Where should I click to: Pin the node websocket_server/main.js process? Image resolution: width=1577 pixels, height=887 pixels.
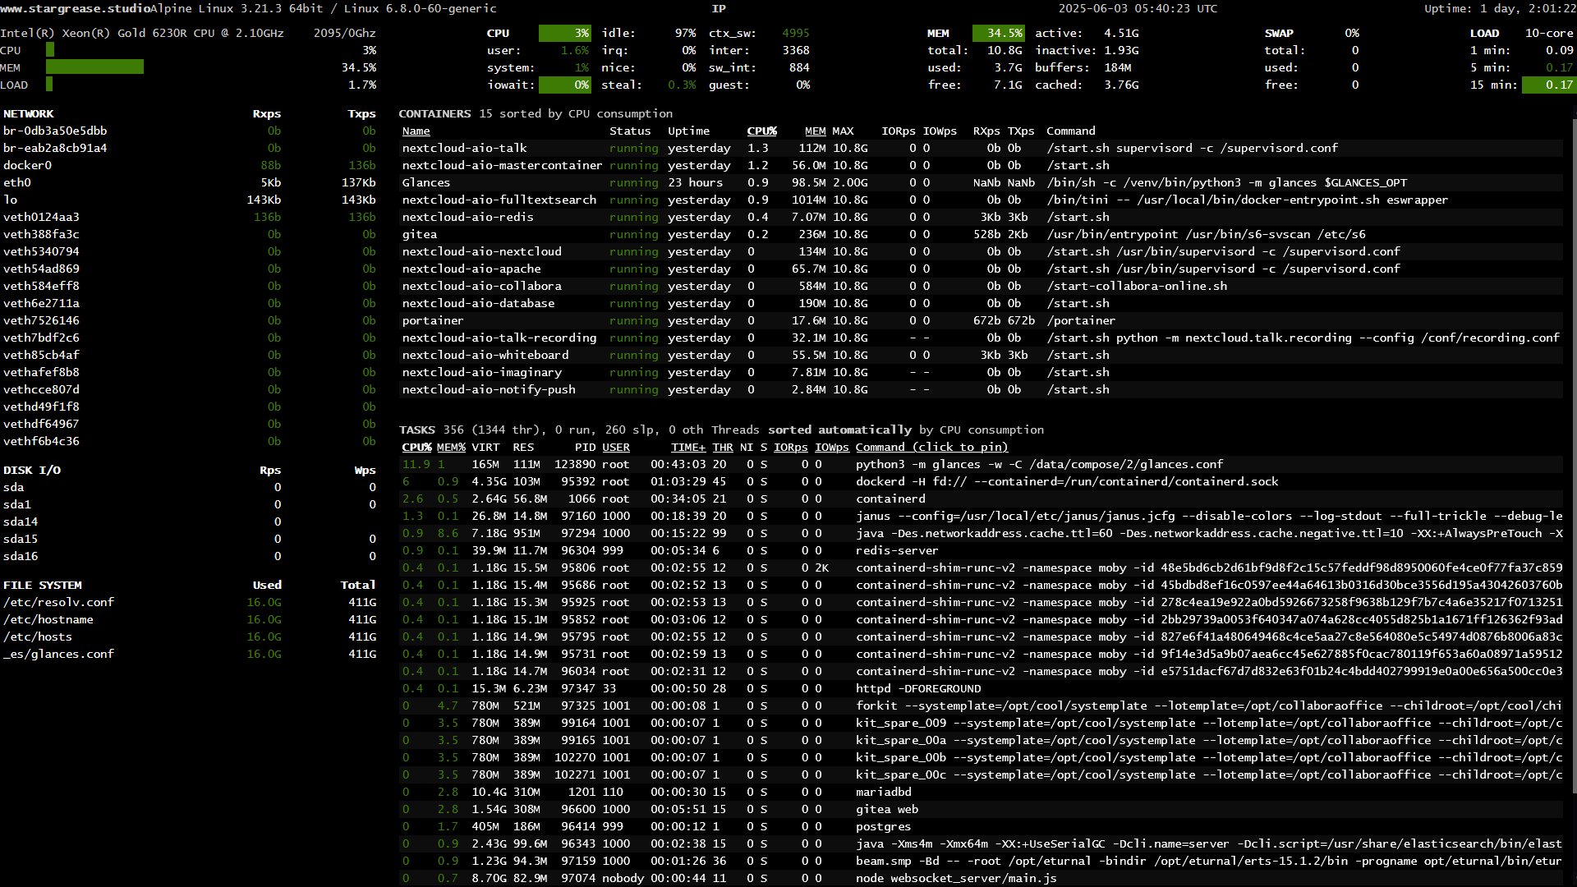pyautogui.click(x=956, y=879)
